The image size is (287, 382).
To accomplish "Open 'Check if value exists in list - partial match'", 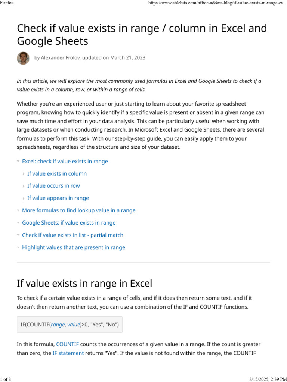I will pyautogui.click(x=72, y=235).
